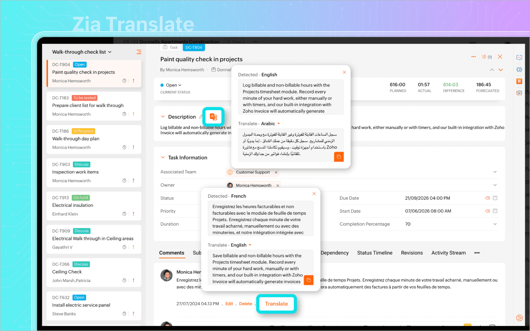Viewport: 530px width, 331px height.
Task: Open Electrical Walk through in Ceiling areas card
Action: (x=94, y=239)
